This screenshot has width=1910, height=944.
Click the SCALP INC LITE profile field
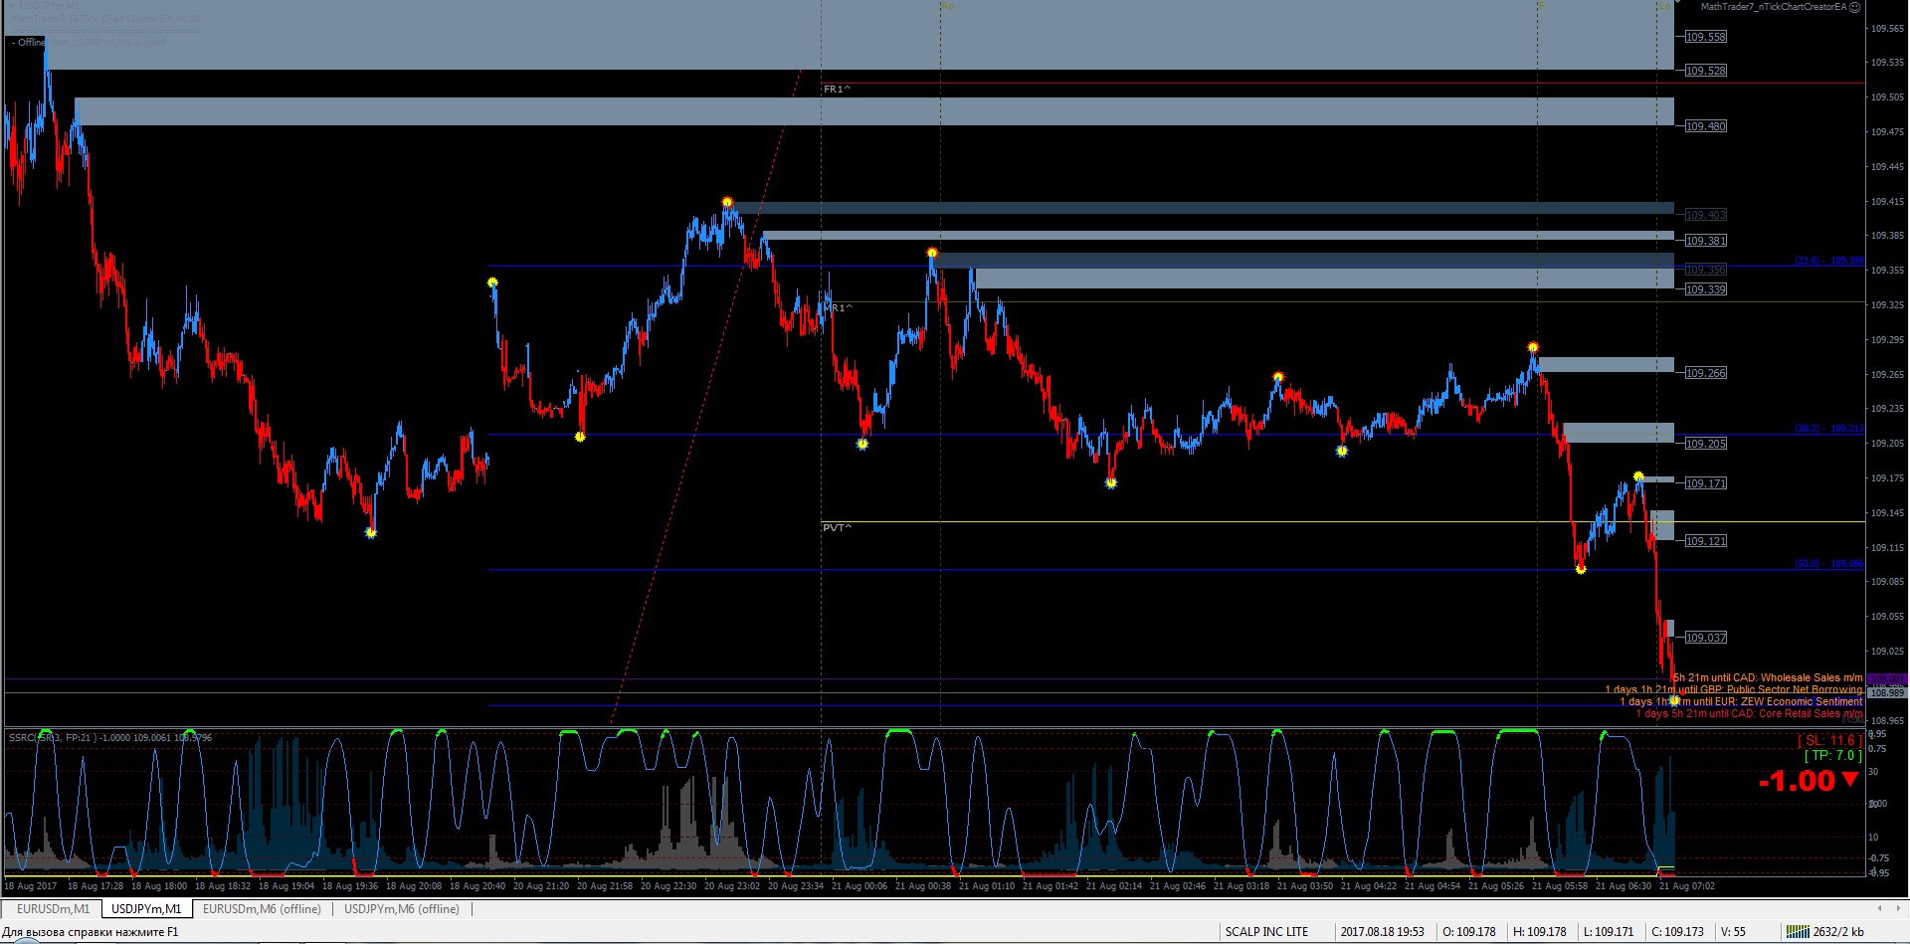1266,932
